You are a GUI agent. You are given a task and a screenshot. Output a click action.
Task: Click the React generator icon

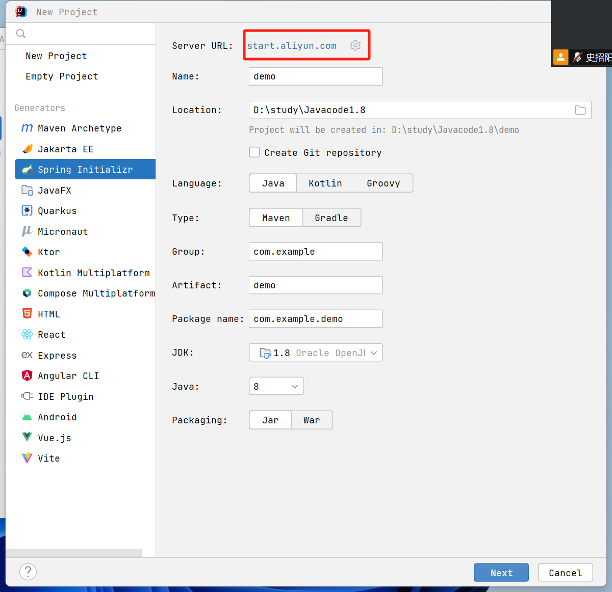coord(27,334)
